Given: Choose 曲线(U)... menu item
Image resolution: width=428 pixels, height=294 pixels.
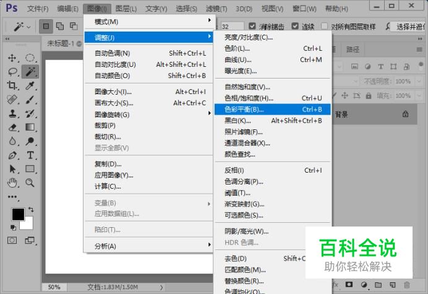Looking at the screenshot, I should 272,60.
